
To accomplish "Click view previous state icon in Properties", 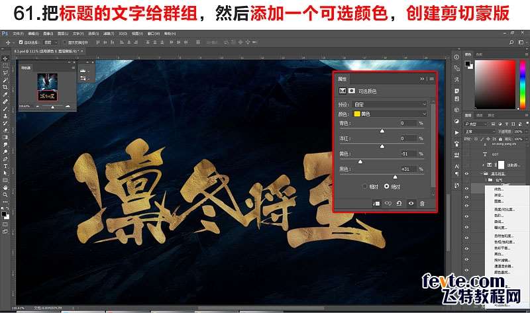I will pyautogui.click(x=388, y=204).
